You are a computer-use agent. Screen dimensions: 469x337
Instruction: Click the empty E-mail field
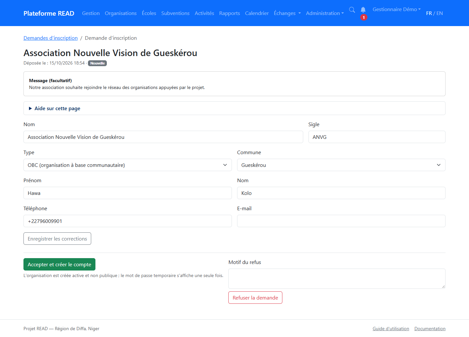[x=341, y=221]
